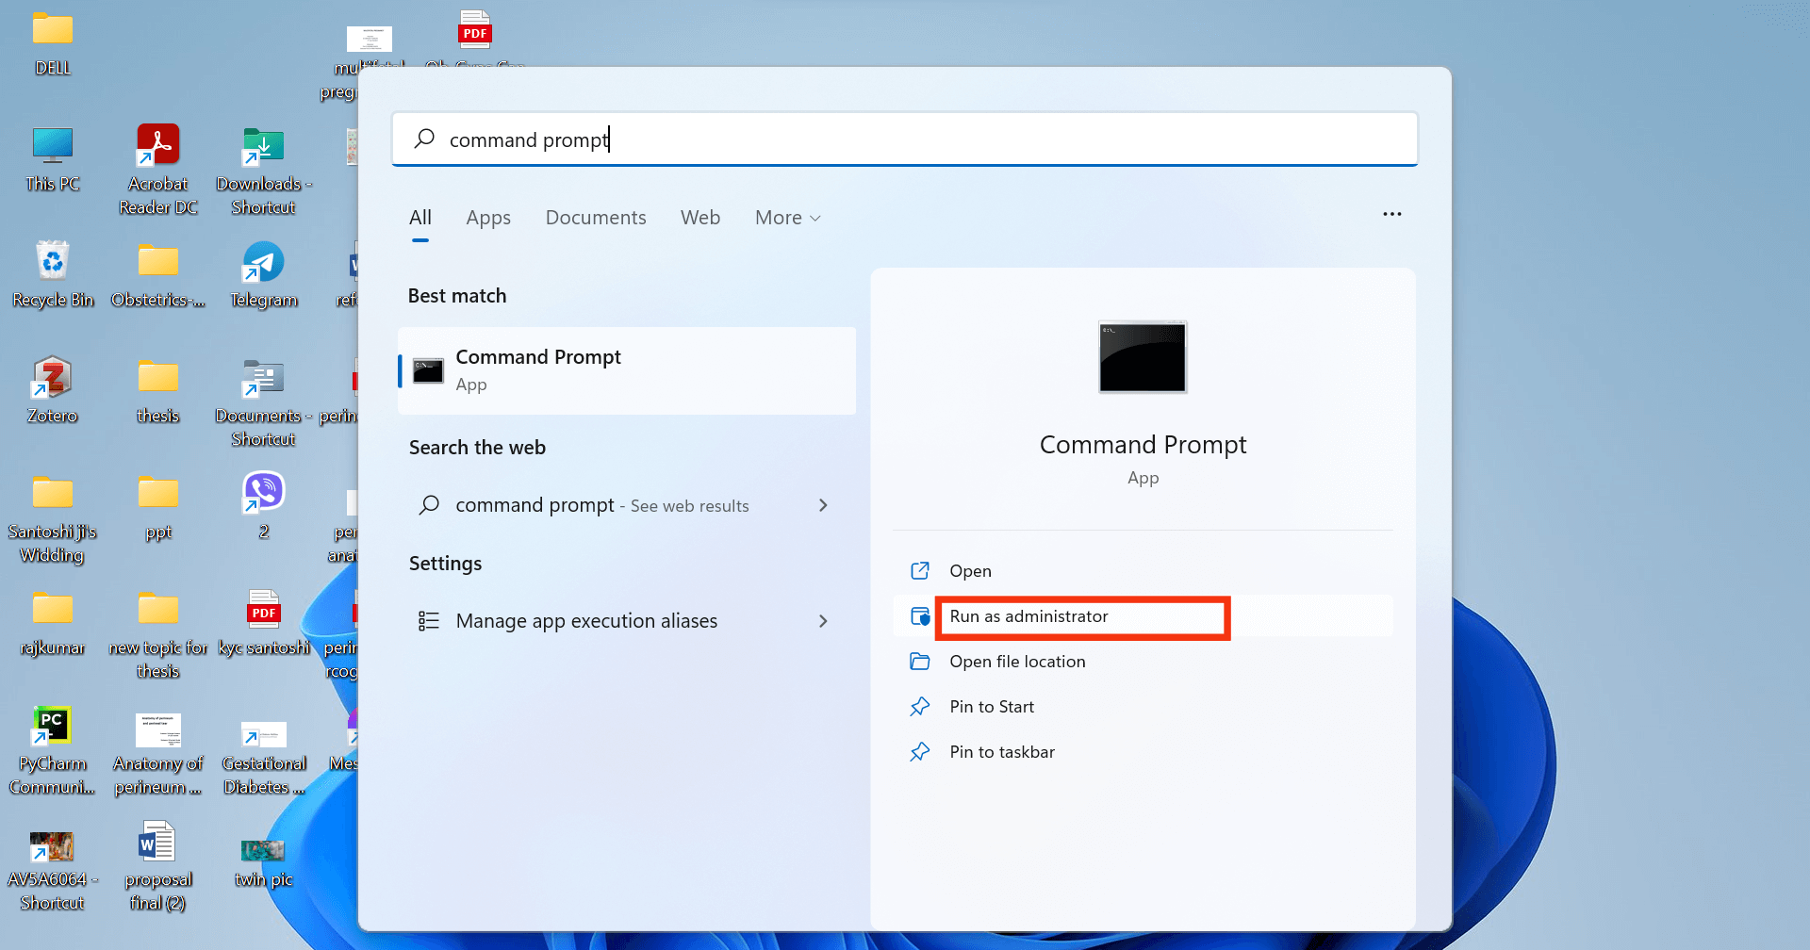The height and width of the screenshot is (950, 1810).
Task: Choose Pin to Start
Action: [x=1143, y=707]
